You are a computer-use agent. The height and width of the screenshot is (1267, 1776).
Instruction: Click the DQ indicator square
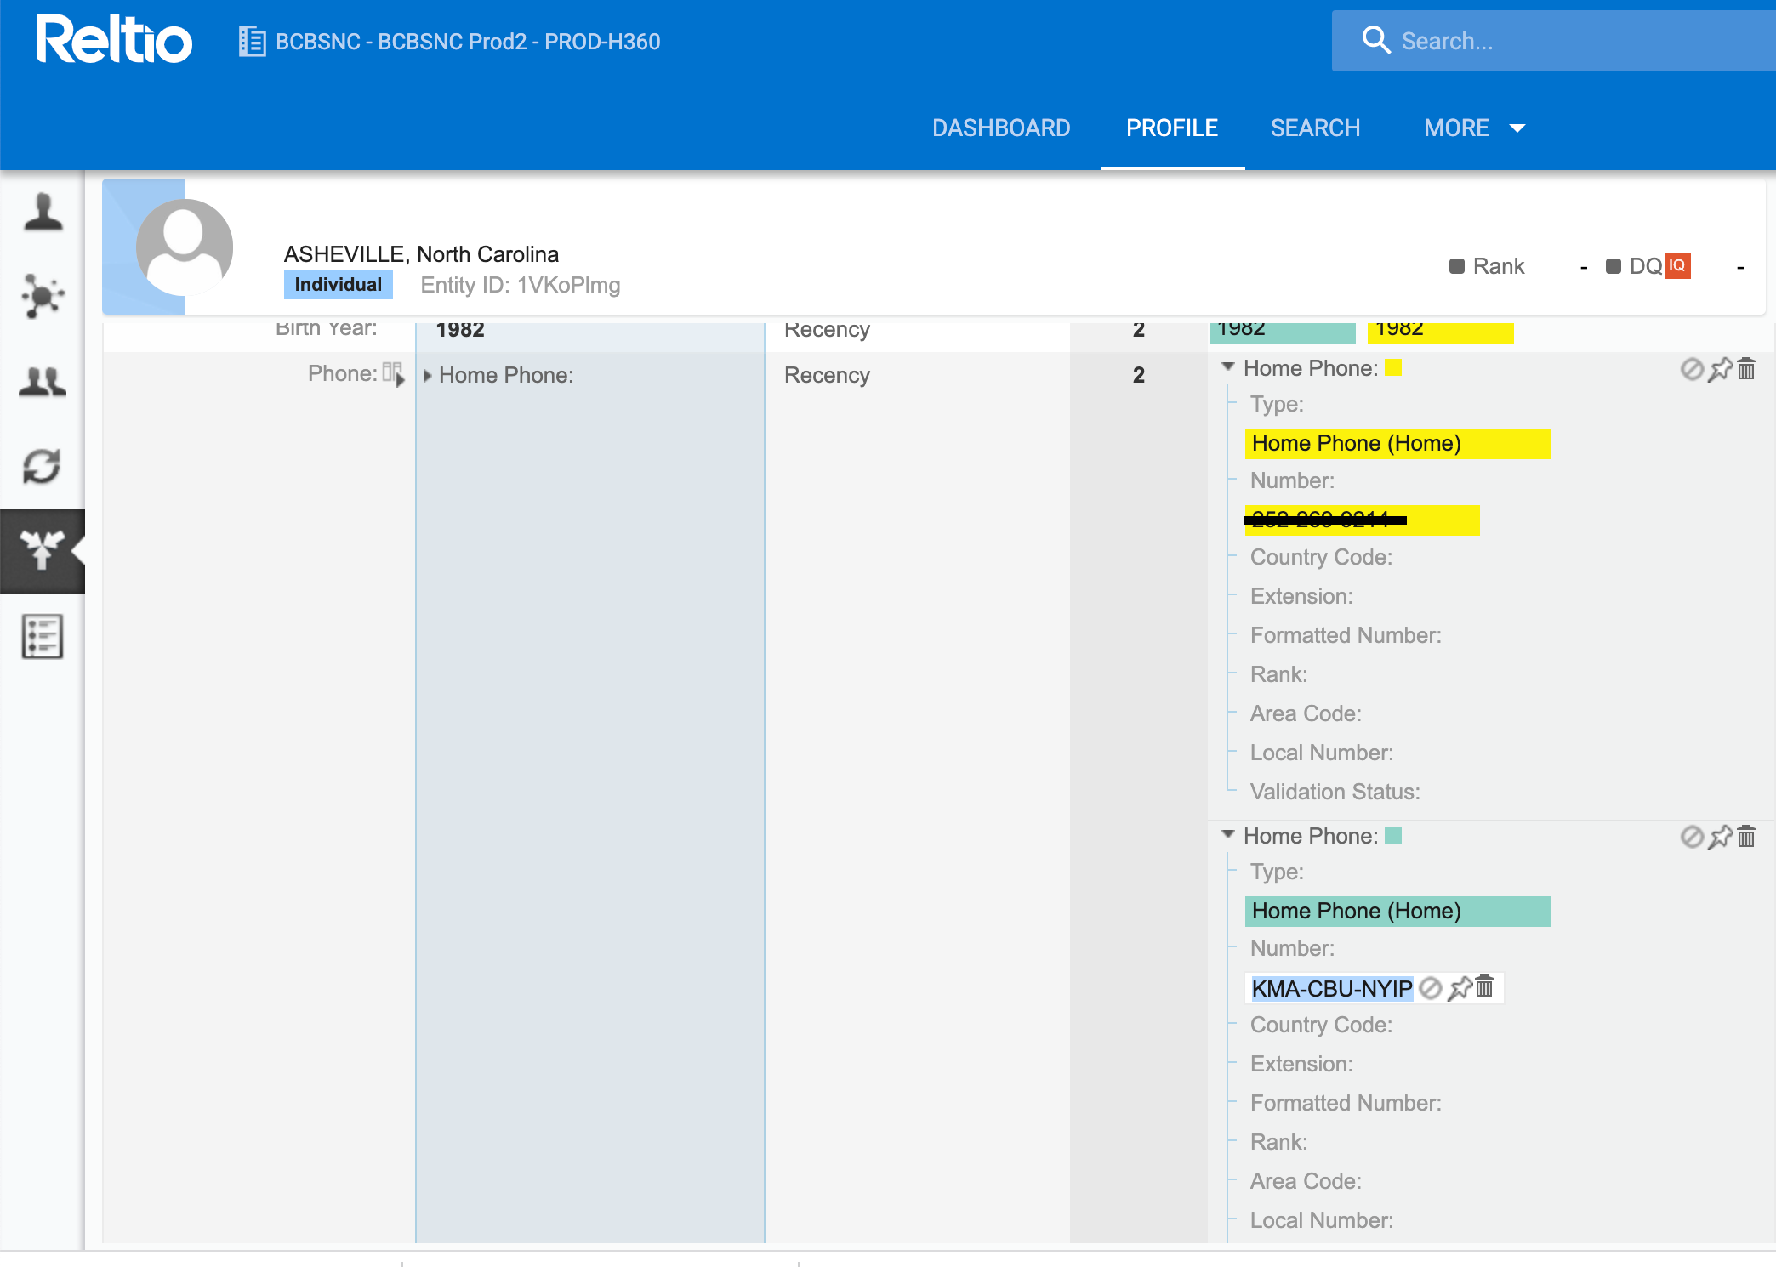coord(1614,266)
